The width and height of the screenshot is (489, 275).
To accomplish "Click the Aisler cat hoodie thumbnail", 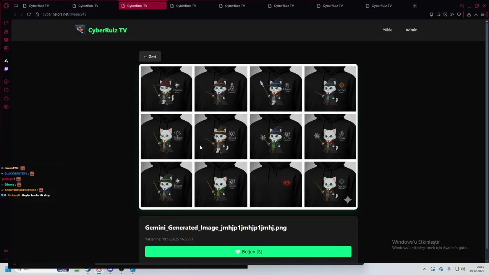I will click(221, 136).
